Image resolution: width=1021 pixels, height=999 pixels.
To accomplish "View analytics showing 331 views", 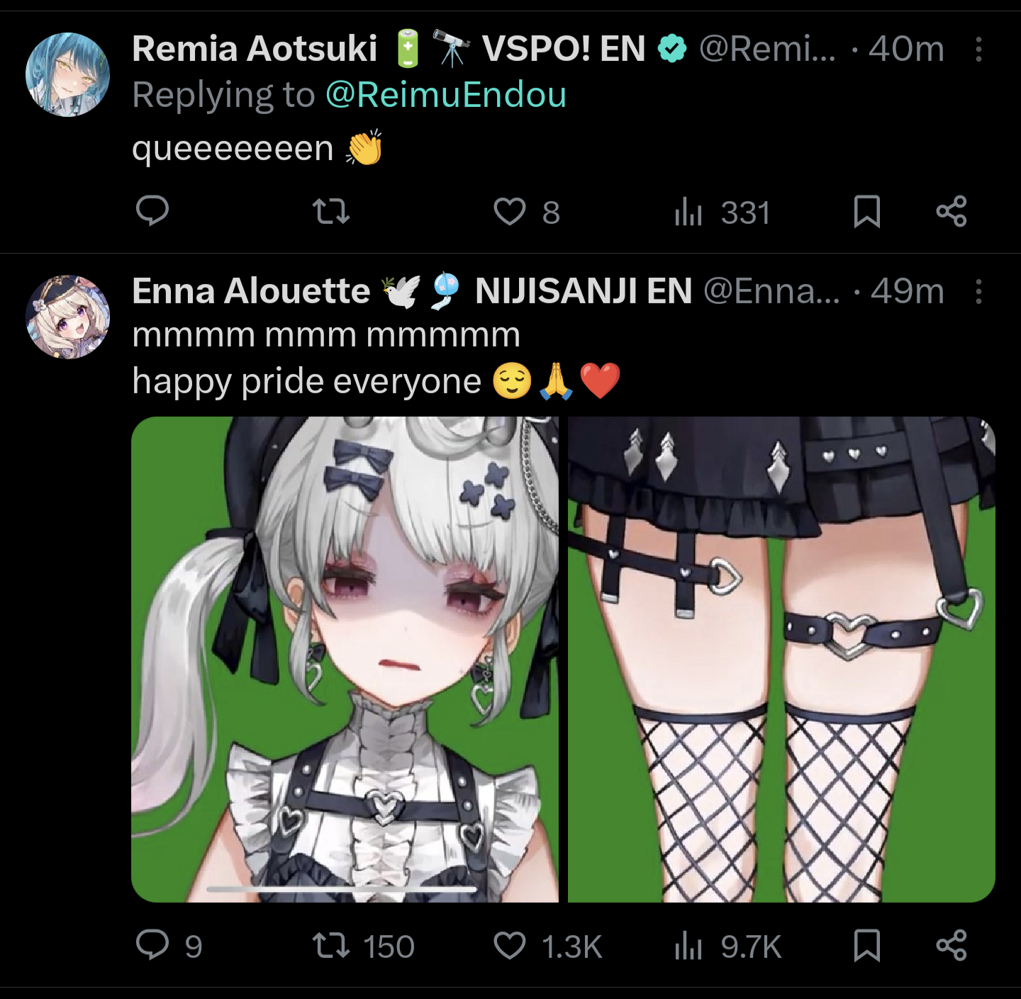I will [x=722, y=212].
